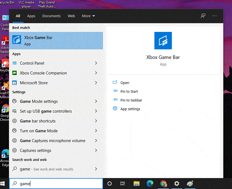
Task: Open the More filter dropdown
Action: 88,16
